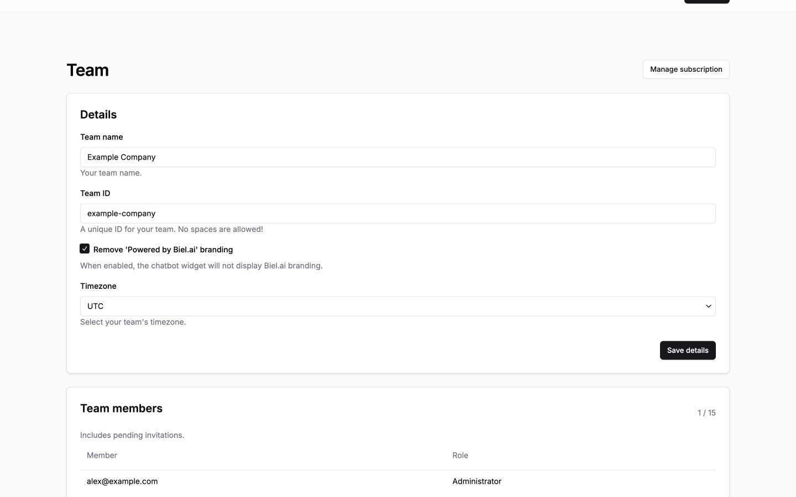Screen dimensions: 796x497
Task: Click the dark button at top right
Action: tap(707, 2)
